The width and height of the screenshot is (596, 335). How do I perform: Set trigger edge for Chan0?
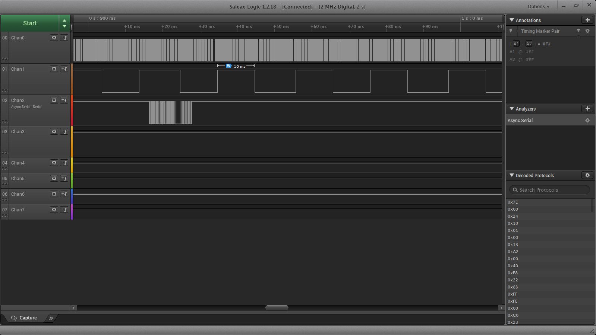tap(64, 38)
